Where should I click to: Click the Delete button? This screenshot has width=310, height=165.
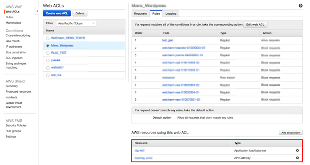(80, 14)
